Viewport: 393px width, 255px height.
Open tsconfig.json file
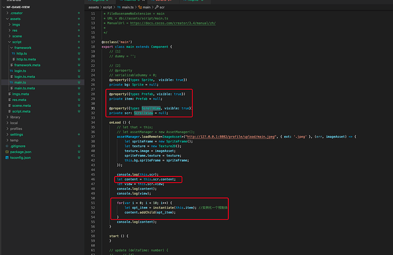[20, 158]
